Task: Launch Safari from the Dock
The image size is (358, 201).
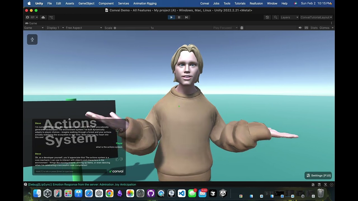Action: point(89,193)
